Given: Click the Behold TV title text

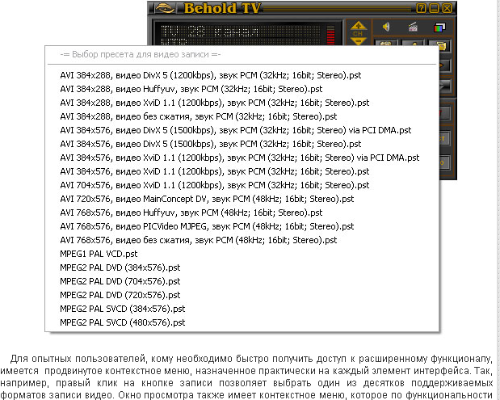Looking at the screenshot, I should 223,8.
